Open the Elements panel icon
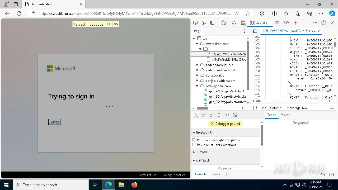 click(234, 23)
